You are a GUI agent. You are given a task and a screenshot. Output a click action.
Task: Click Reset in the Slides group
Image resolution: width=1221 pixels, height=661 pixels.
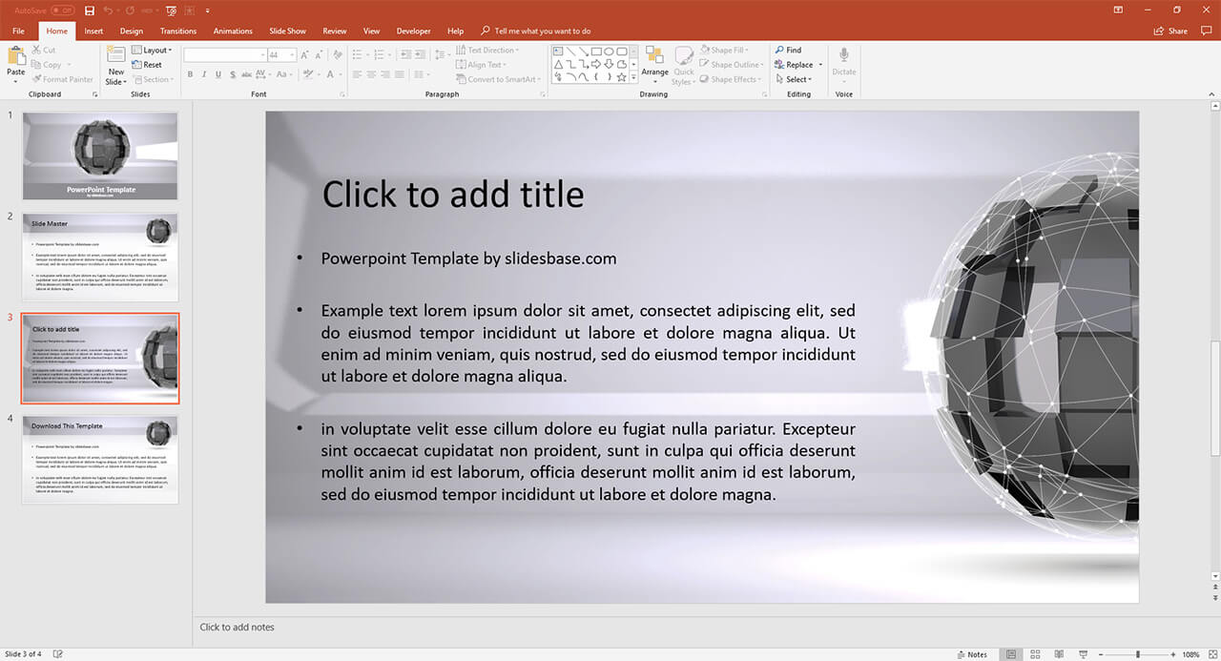147,65
